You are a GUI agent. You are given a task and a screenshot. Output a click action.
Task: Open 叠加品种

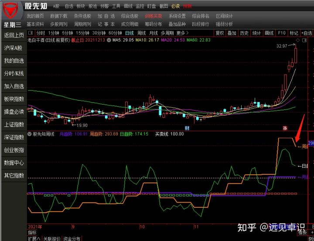pyautogui.click(x=177, y=24)
